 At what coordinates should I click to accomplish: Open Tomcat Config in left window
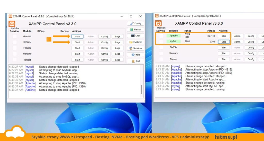pyautogui.click(x=104, y=60)
